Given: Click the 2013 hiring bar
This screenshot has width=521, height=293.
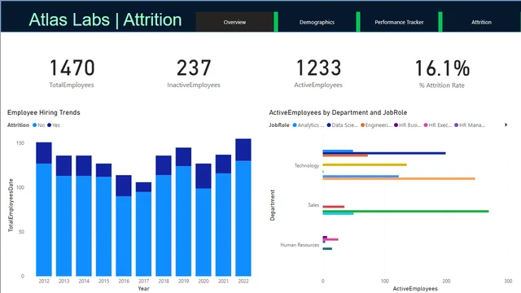Looking at the screenshot, I should 63,216.
